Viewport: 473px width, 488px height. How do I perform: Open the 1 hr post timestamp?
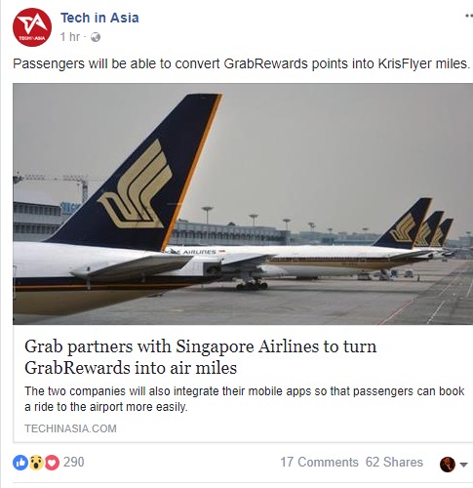pyautogui.click(x=69, y=37)
